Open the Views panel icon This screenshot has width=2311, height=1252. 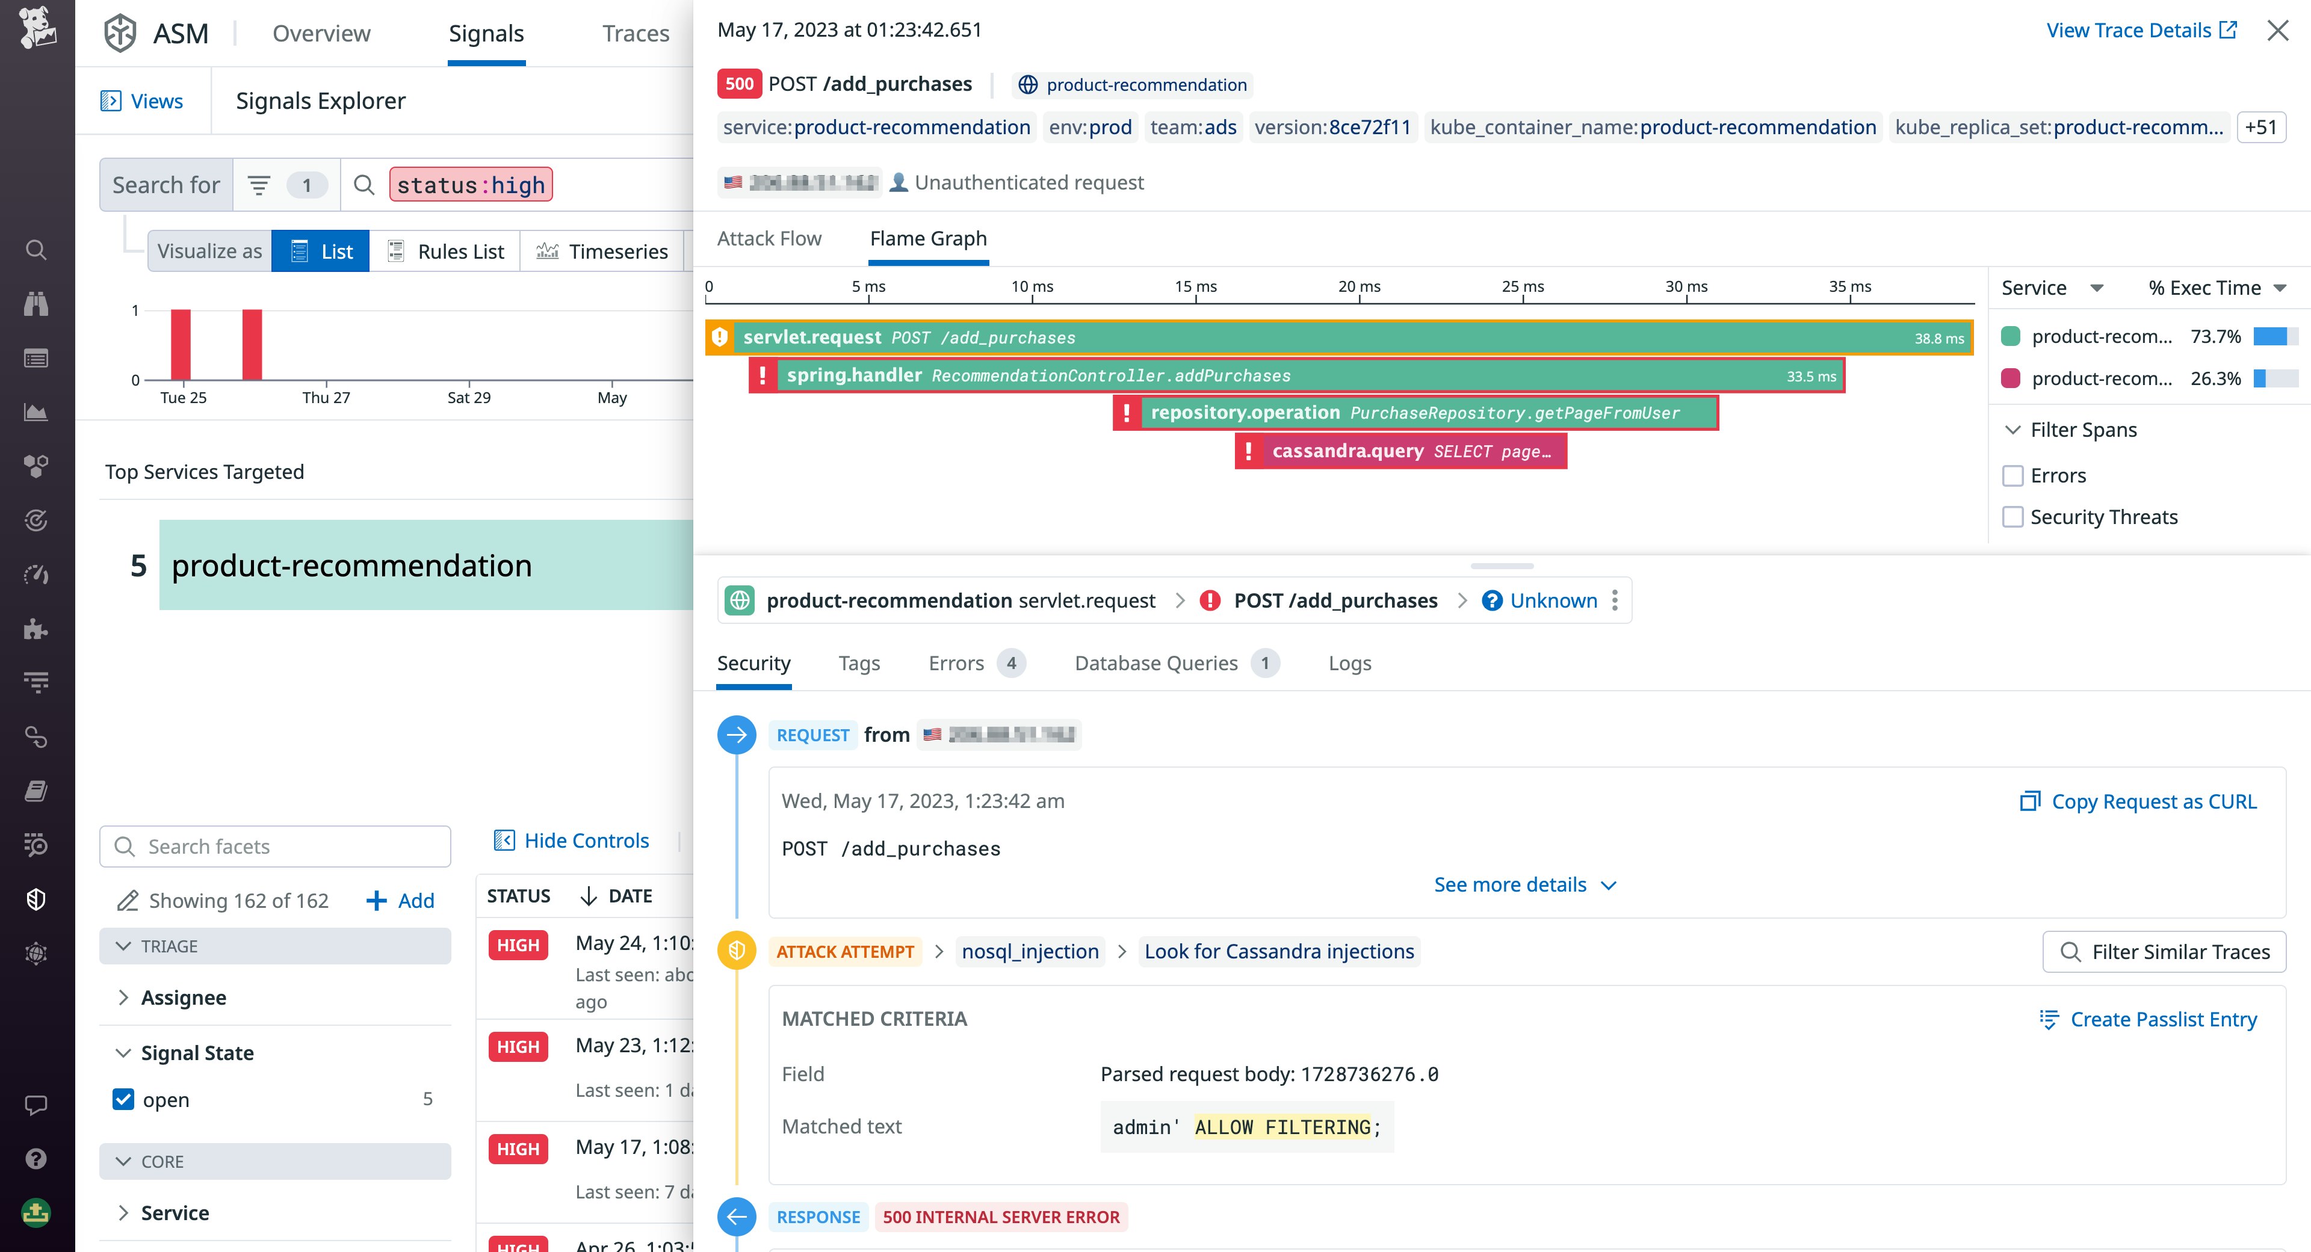(110, 100)
